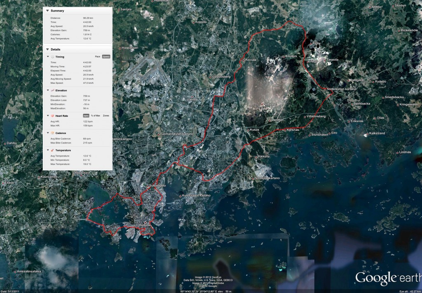Image resolution: width=422 pixels, height=293 pixels.
Task: Click Avg Moving Speed value 21.9 km/h
Action: click(88, 79)
